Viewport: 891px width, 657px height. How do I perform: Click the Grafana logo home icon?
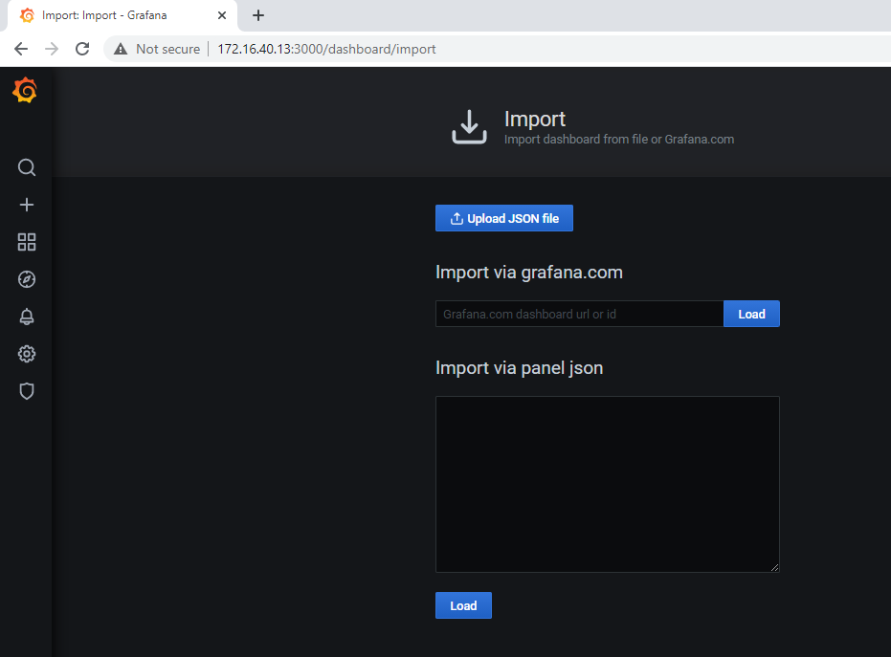(25, 90)
